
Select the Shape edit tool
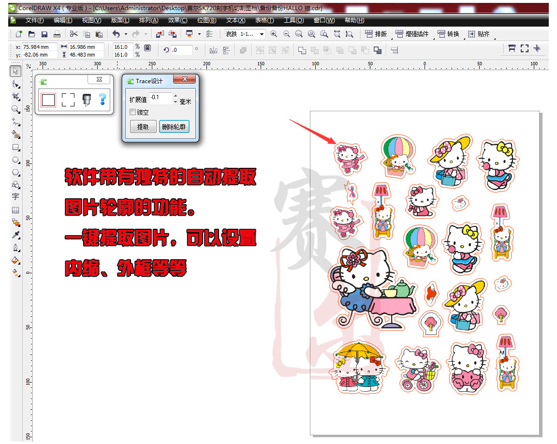pos(15,84)
